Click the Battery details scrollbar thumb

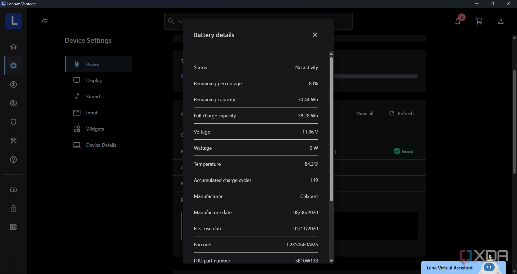[x=331, y=129]
